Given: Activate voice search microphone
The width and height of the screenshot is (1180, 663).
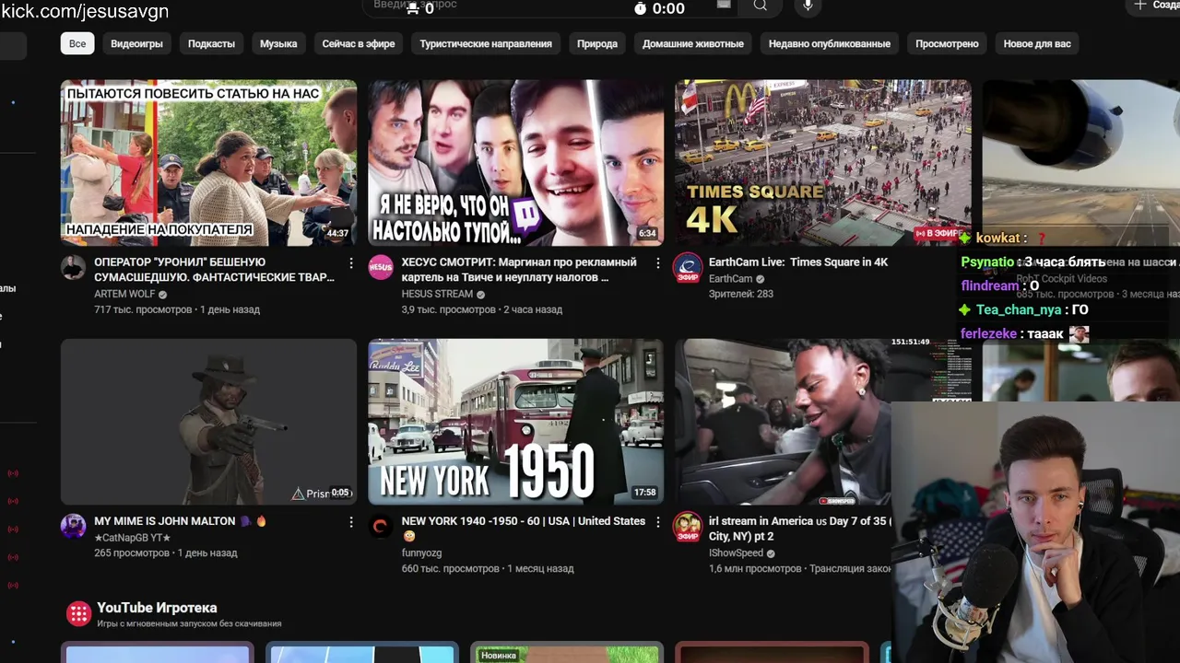Looking at the screenshot, I should (808, 6).
